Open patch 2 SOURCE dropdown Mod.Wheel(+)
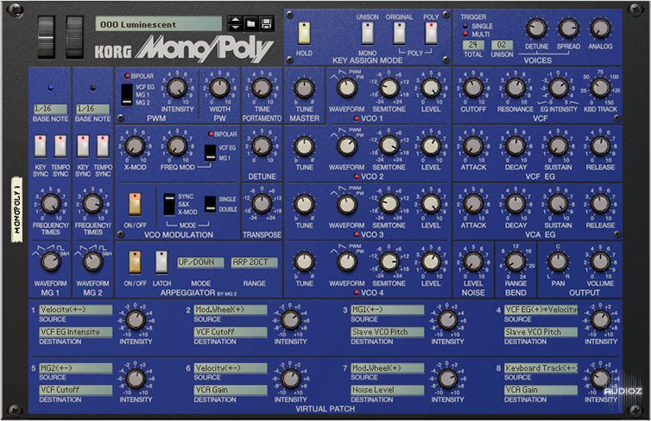 (x=231, y=309)
